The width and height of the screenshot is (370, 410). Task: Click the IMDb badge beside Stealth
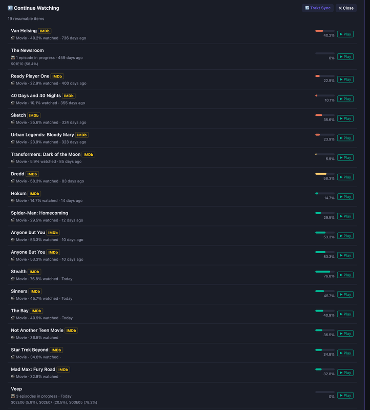[x=34, y=272]
